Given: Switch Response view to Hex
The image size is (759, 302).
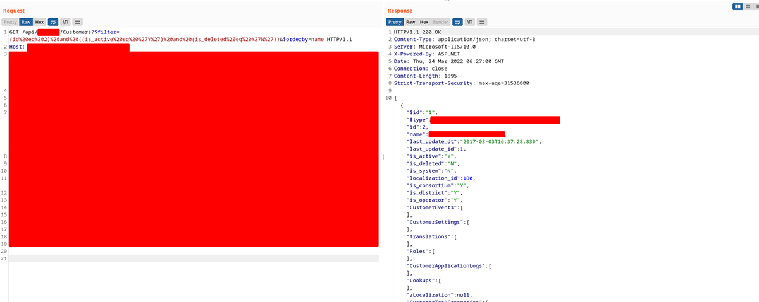Looking at the screenshot, I should point(424,21).
